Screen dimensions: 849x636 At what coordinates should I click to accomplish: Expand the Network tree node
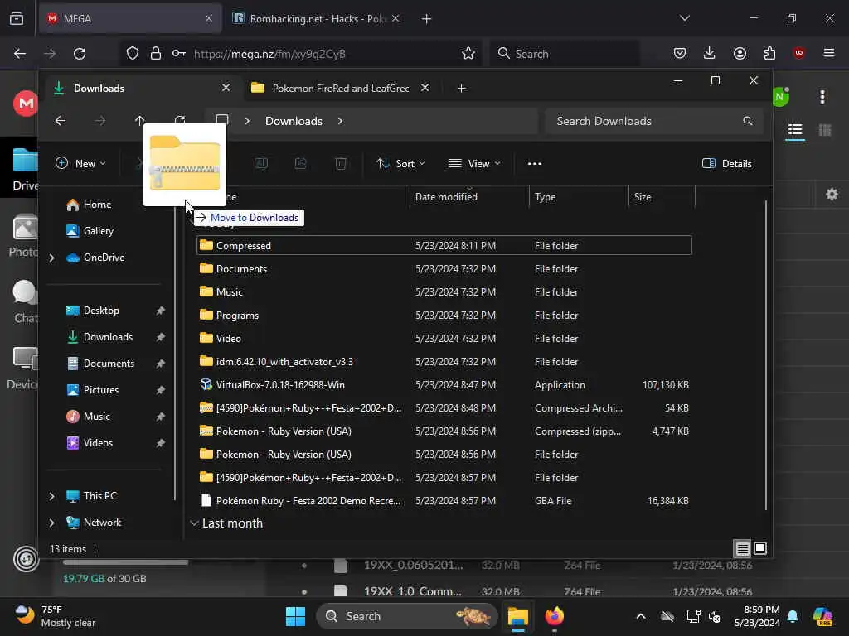point(52,523)
